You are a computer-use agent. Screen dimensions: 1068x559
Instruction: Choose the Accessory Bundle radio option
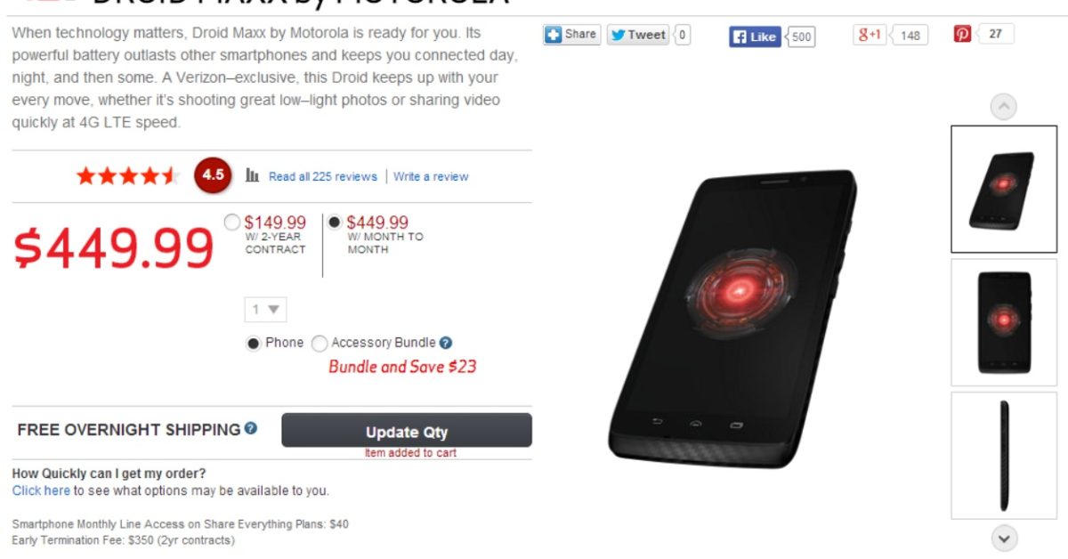tap(320, 344)
